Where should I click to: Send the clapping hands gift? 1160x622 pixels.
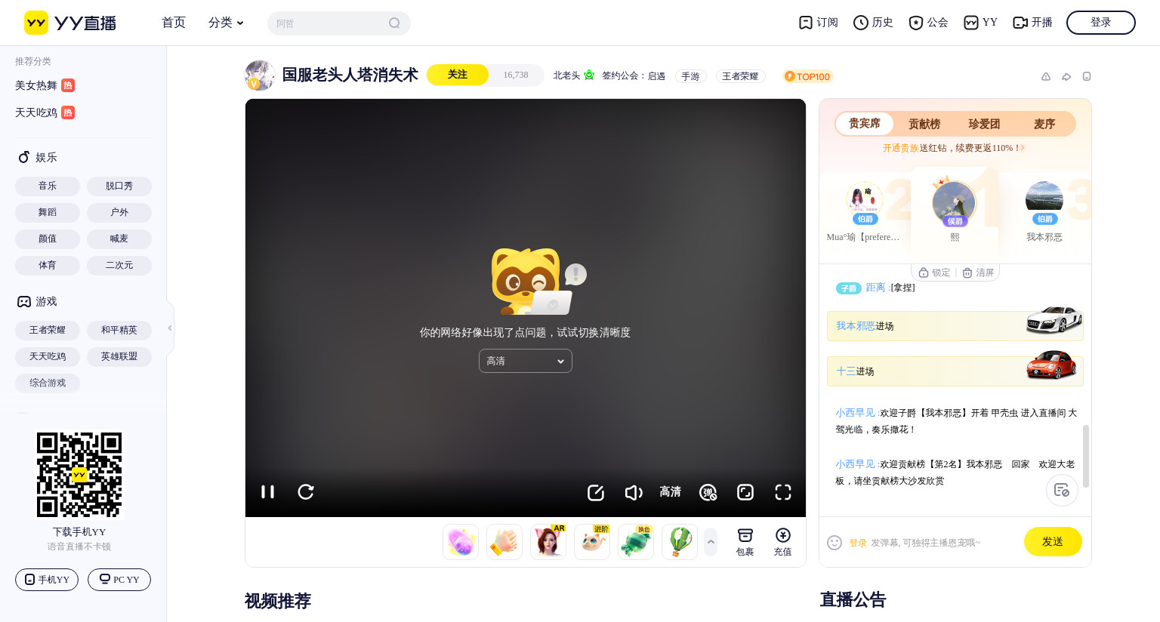coord(504,542)
